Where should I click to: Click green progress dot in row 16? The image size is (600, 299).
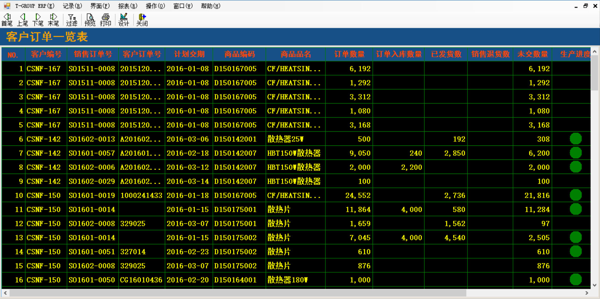[x=576, y=279]
